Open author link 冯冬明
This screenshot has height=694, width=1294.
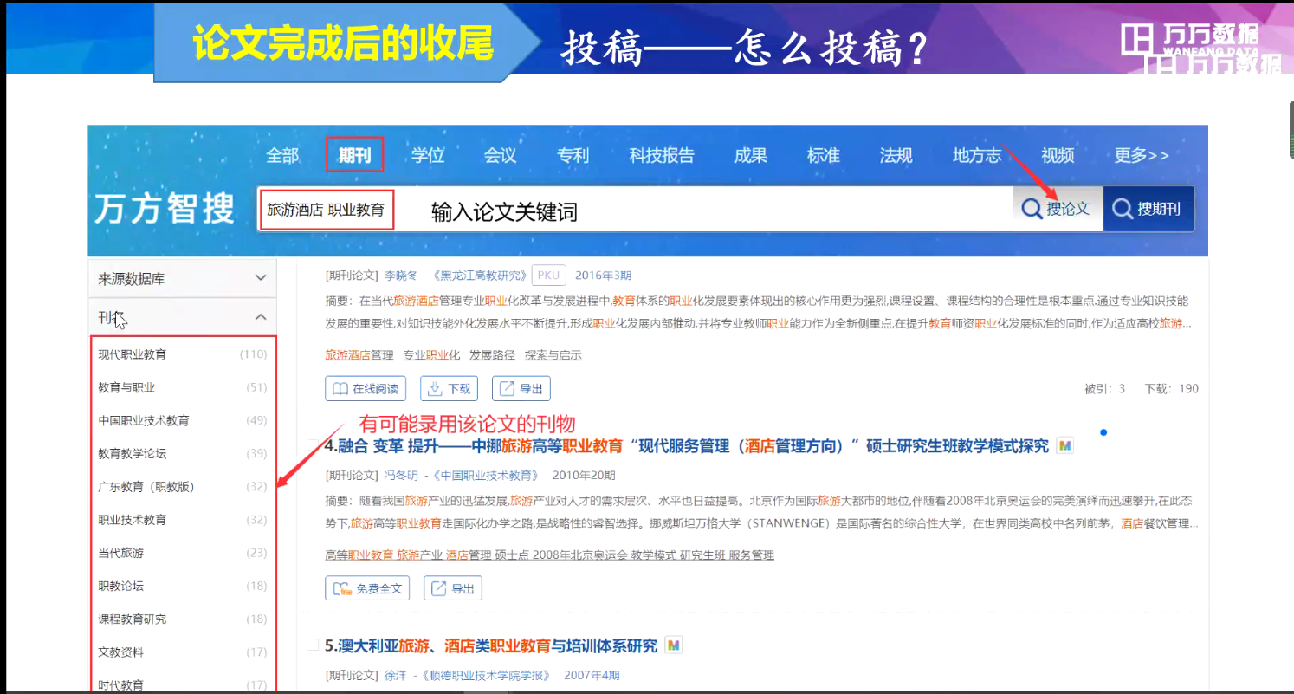tap(401, 475)
